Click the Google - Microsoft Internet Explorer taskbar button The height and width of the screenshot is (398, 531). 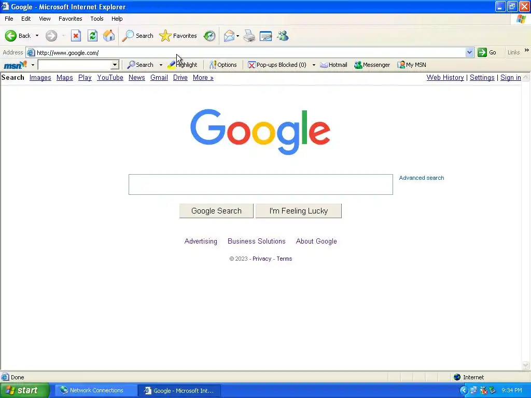179,391
